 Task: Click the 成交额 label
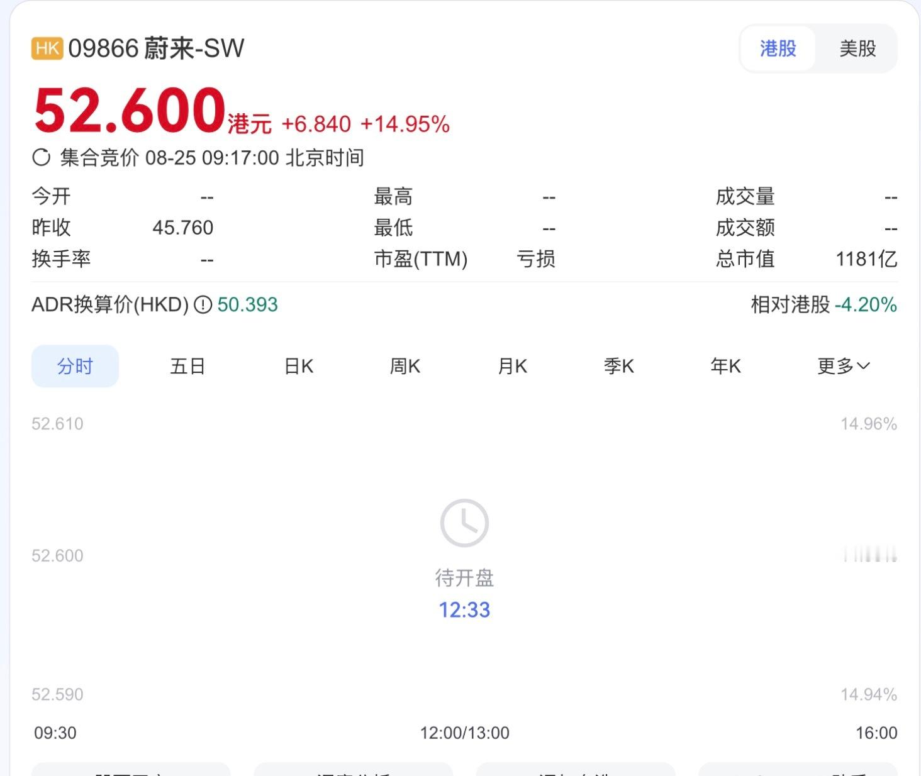(745, 228)
